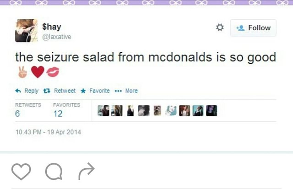
Task: Tap the heart like icon below the tweet
Action: [x=21, y=172]
